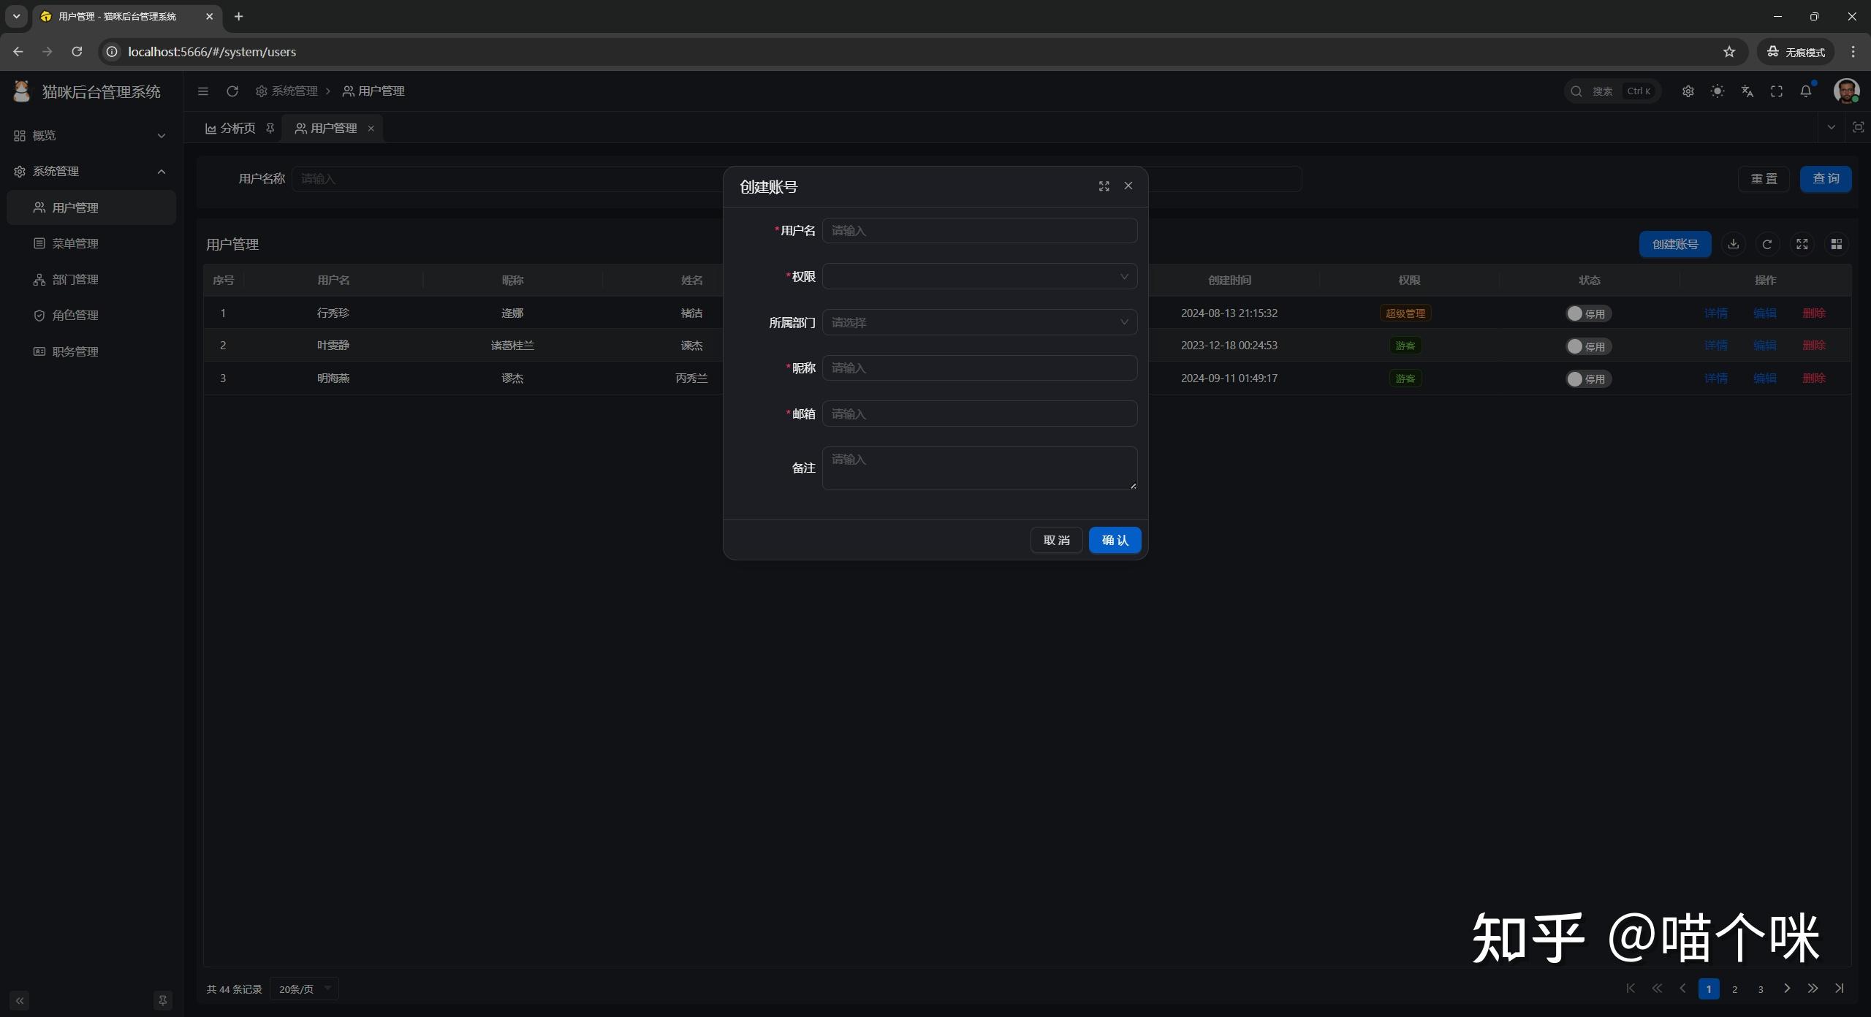Open the 20条/页 page size dropdown
The width and height of the screenshot is (1871, 1017).
pos(304,989)
